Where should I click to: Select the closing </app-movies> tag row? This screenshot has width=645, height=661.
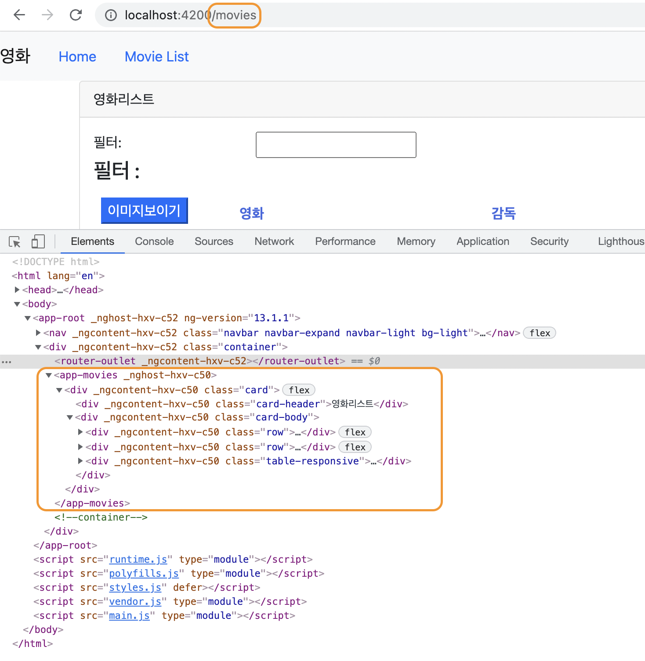pyautogui.click(x=92, y=503)
